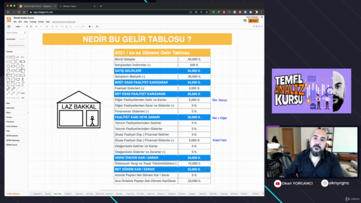Open the waypoints style dropdown
The height and width of the screenshot is (203, 361).
pyautogui.click(x=83, y=27)
